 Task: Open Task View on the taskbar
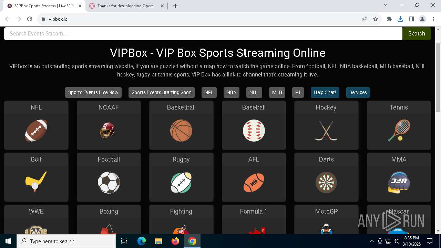124,241
